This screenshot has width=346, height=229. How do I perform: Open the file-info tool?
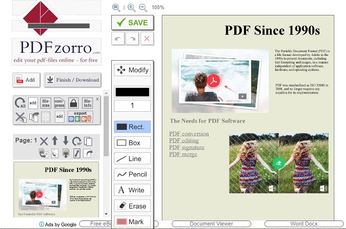tap(87, 103)
